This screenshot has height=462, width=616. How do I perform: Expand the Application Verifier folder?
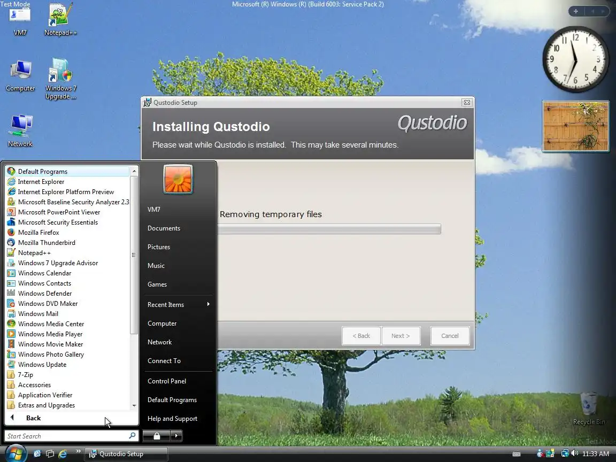tap(67, 395)
